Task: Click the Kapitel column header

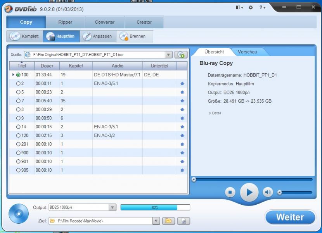Action: click(76, 66)
